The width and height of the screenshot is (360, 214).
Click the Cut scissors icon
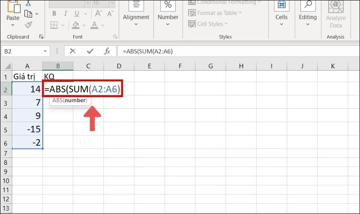click(28, 3)
